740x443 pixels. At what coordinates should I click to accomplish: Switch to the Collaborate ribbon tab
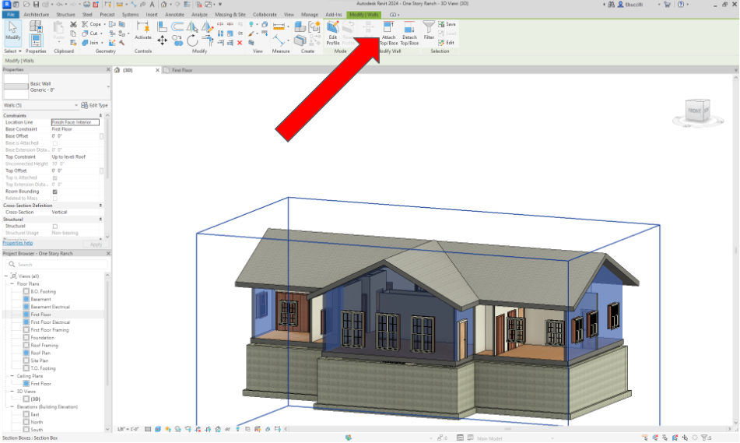[x=265, y=15]
